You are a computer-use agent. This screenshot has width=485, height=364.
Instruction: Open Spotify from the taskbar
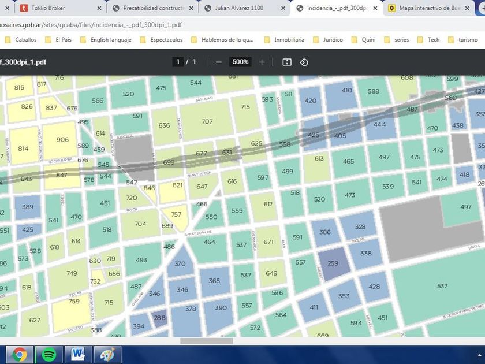point(49,354)
